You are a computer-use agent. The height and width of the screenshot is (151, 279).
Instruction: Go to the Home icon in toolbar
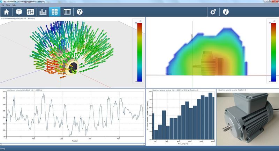click(6, 12)
